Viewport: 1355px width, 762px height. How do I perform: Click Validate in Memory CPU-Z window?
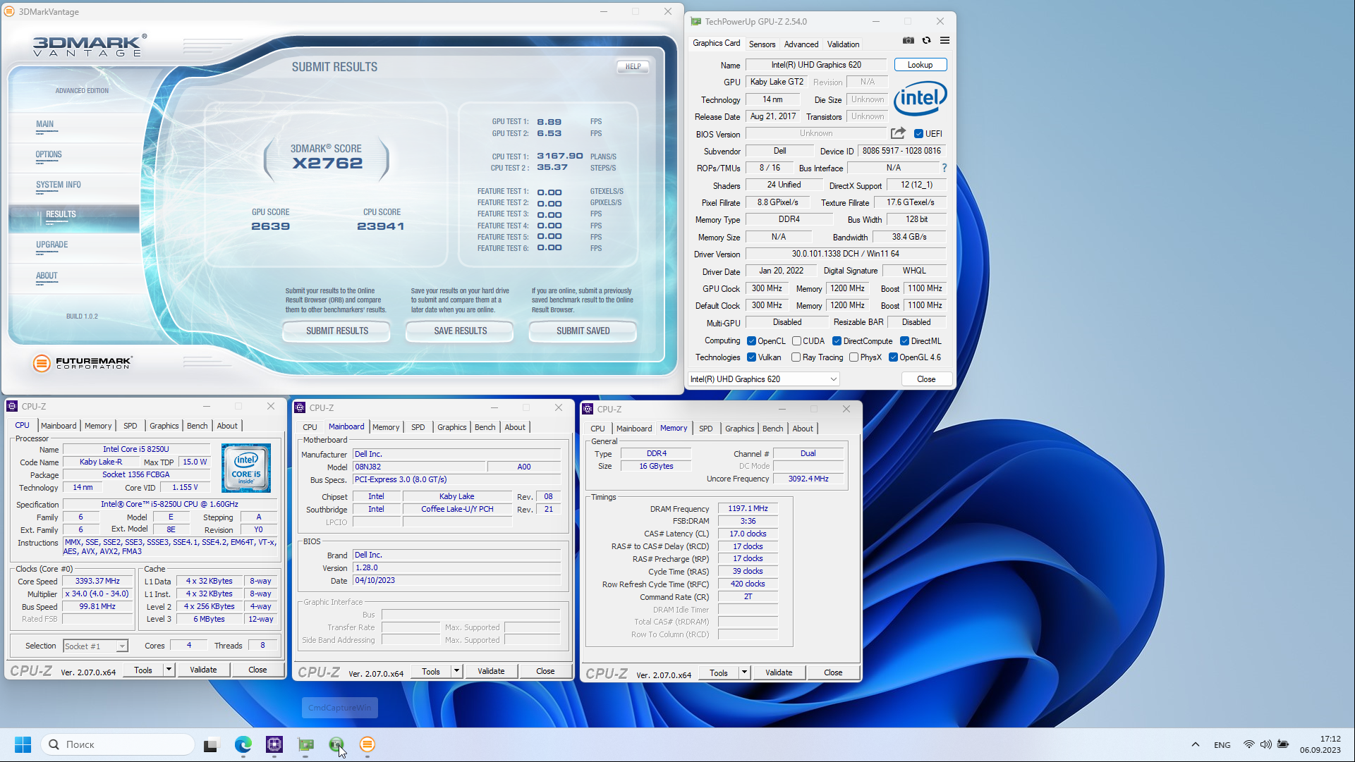point(779,672)
